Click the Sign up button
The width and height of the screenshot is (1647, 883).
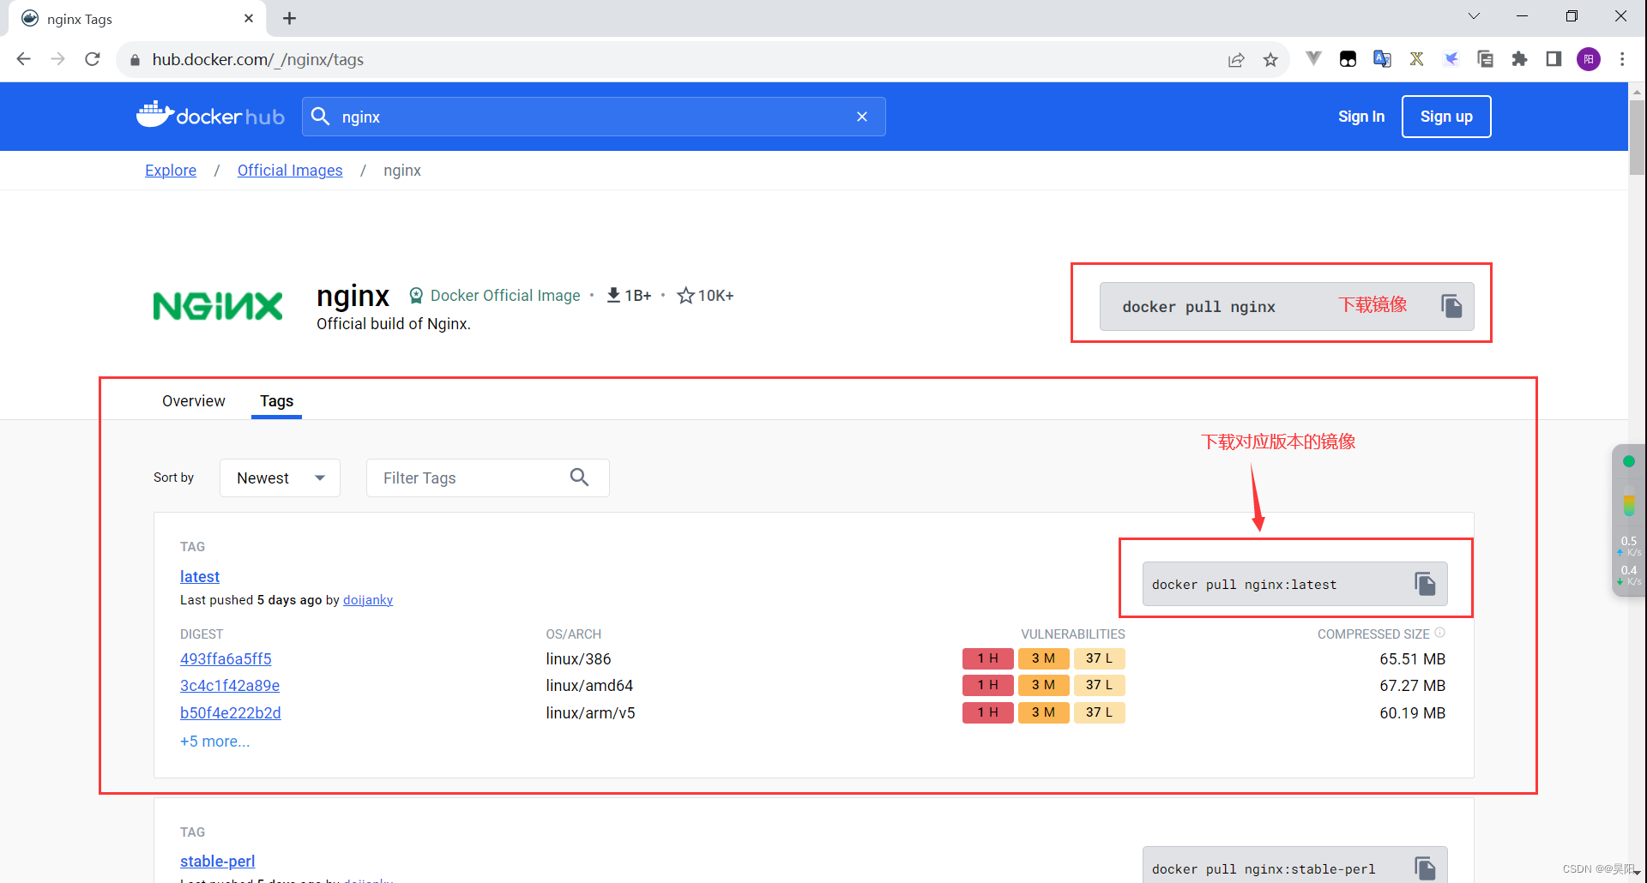click(1446, 117)
